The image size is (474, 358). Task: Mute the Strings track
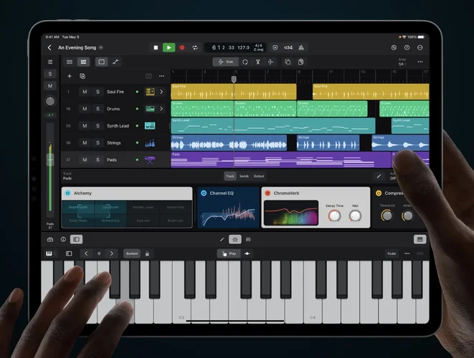[x=85, y=142]
